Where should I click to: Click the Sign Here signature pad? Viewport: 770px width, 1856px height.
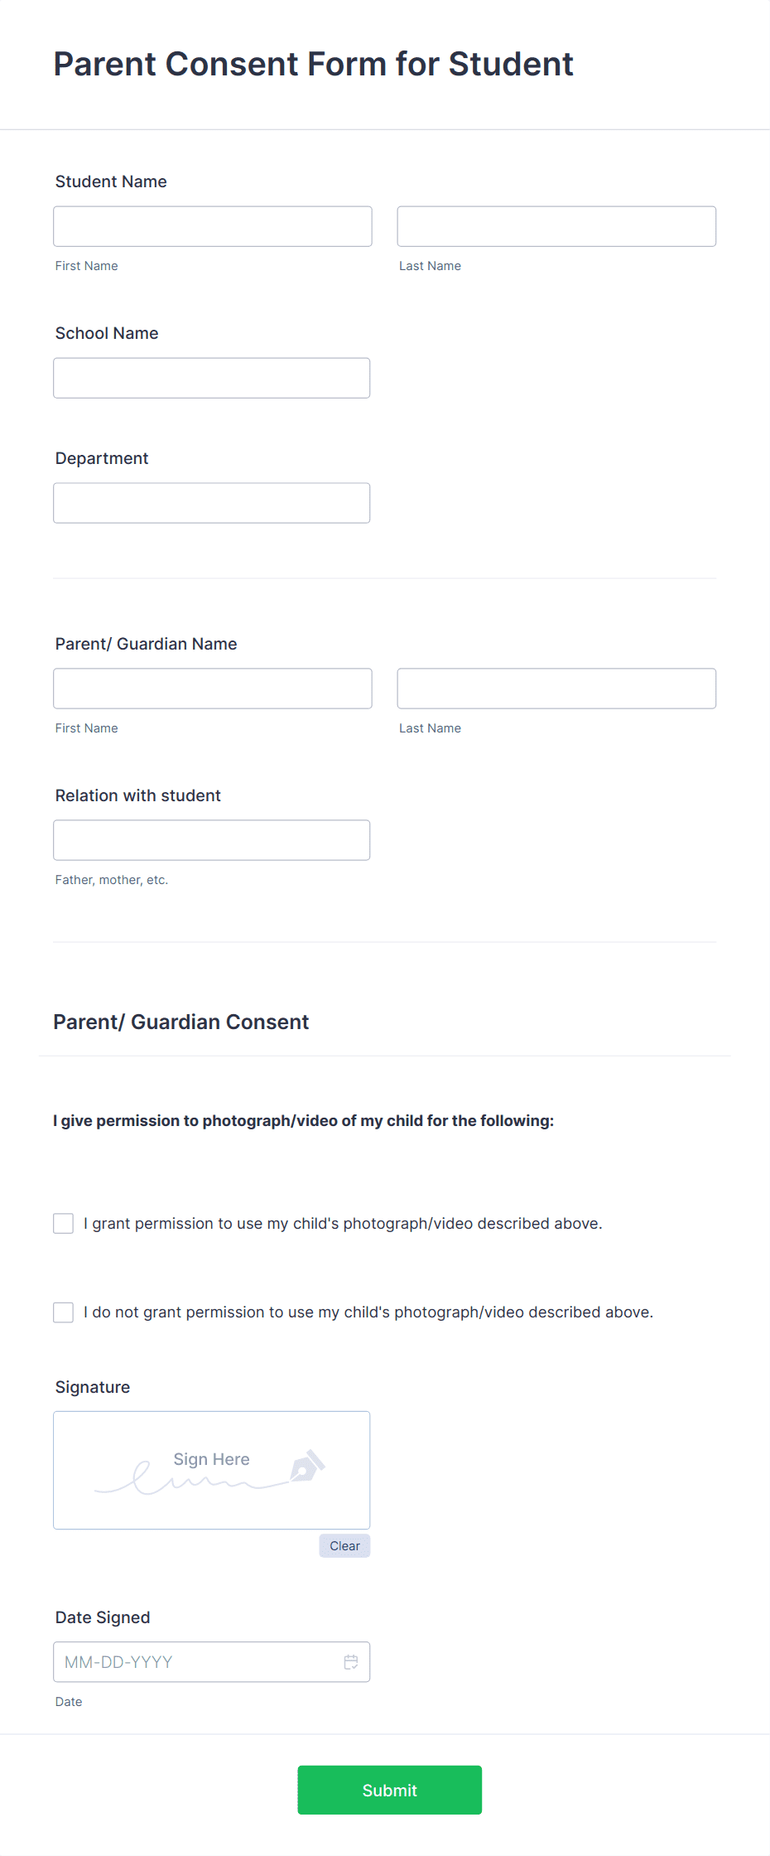tap(212, 1471)
